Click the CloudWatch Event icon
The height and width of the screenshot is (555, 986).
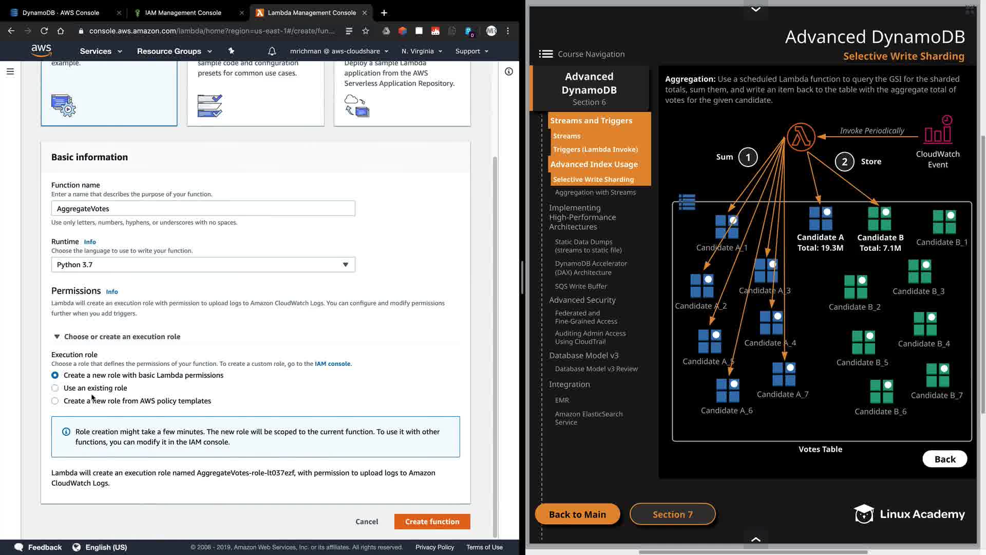tap(938, 131)
